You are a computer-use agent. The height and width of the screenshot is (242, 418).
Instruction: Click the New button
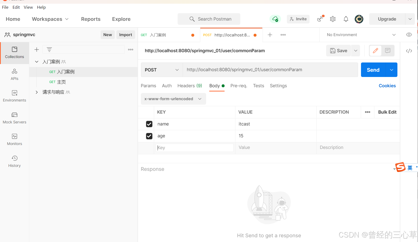(x=108, y=35)
